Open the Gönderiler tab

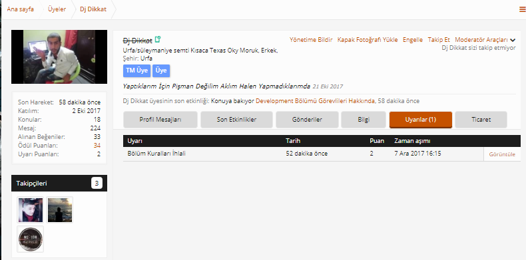pyautogui.click(x=307, y=120)
